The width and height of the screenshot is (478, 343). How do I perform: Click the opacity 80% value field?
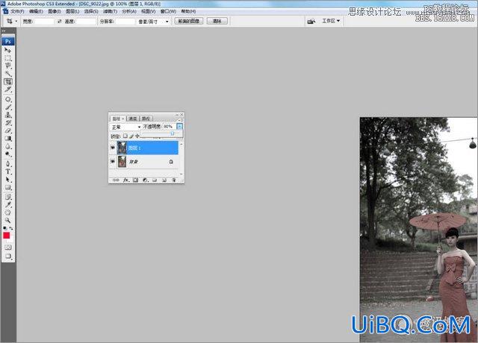pos(170,126)
